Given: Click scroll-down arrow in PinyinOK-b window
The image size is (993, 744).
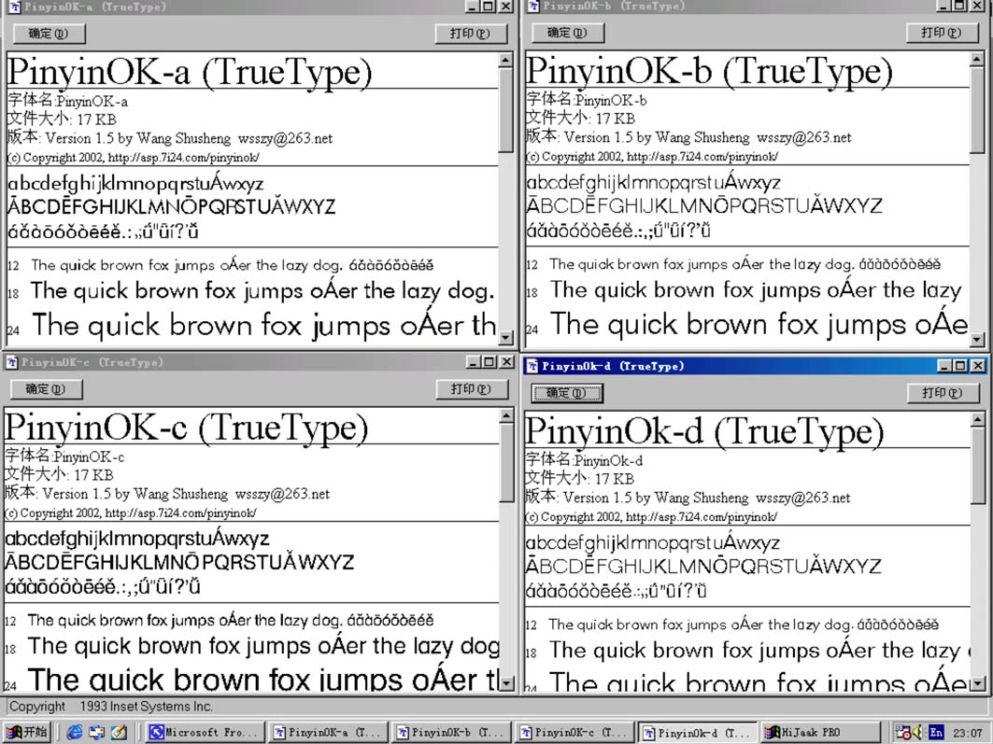Looking at the screenshot, I should point(977,340).
